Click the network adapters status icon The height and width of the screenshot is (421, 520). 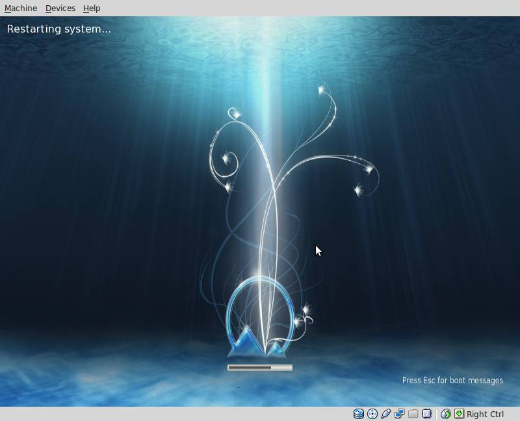click(400, 414)
